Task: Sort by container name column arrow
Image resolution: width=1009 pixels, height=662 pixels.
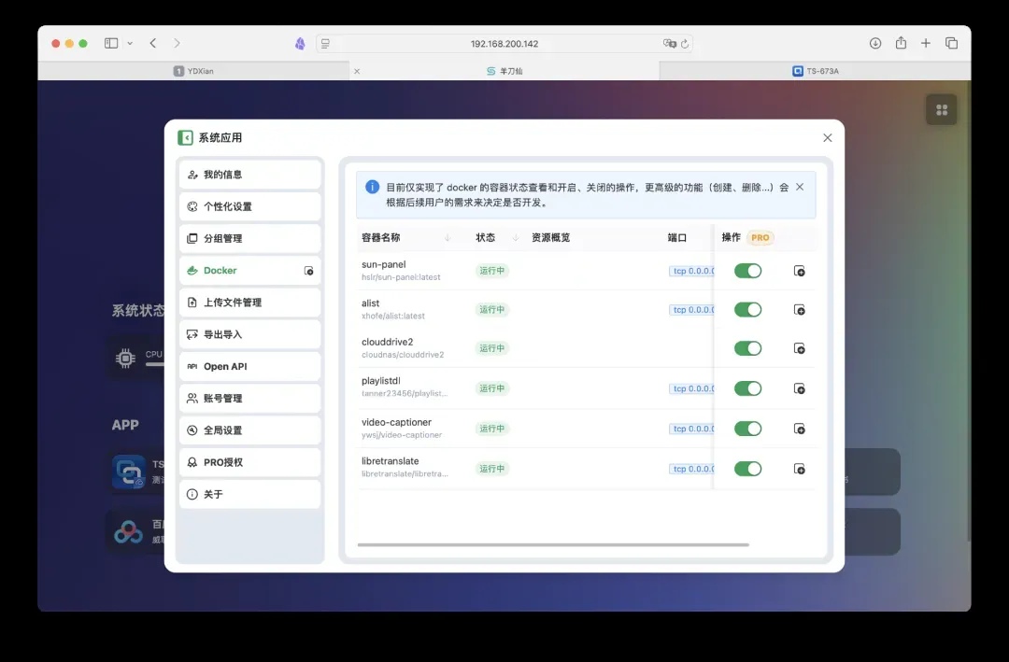Action: point(448,238)
